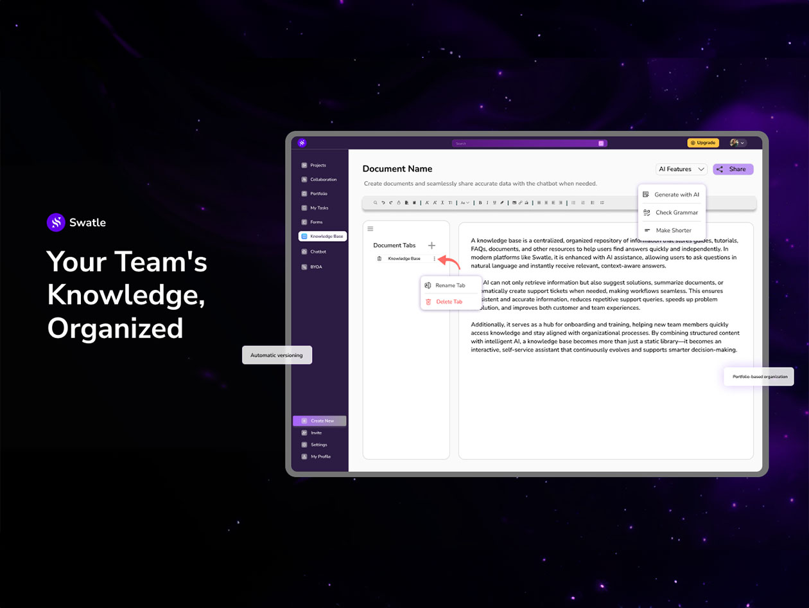Switch to the Knowledge Base sidebar section
The image size is (809, 608).
322,236
